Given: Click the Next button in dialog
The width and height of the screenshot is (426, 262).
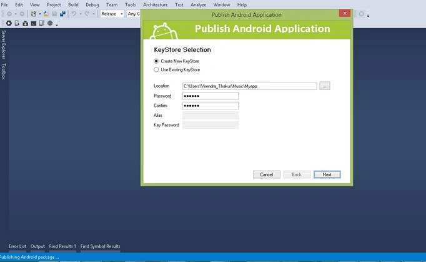Looking at the screenshot, I should [x=327, y=174].
